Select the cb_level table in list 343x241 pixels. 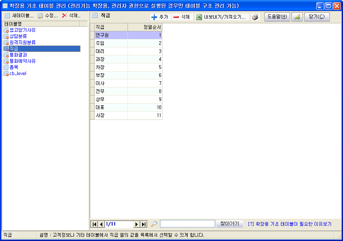click(x=18, y=74)
